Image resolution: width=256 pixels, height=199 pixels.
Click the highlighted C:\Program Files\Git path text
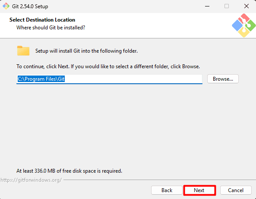pos(41,79)
